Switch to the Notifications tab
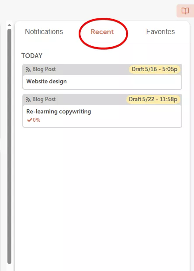The width and height of the screenshot is (194, 271). coord(44,31)
